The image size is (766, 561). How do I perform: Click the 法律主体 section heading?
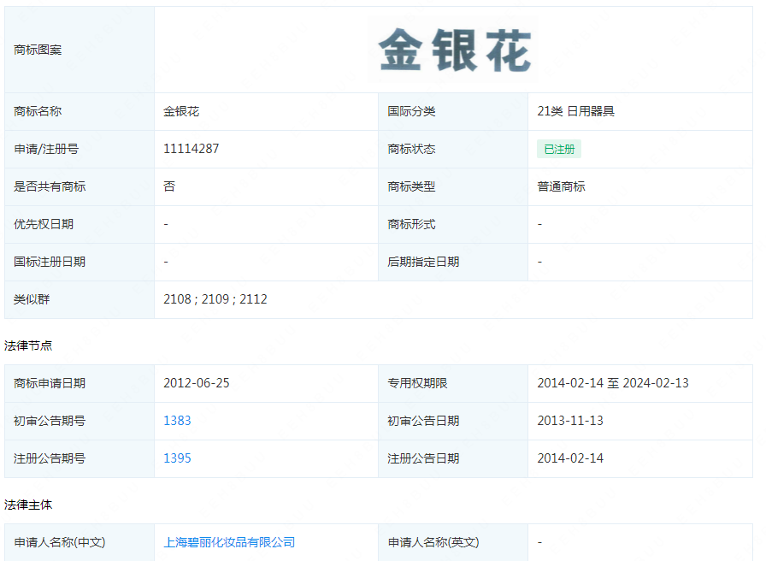pos(28,505)
